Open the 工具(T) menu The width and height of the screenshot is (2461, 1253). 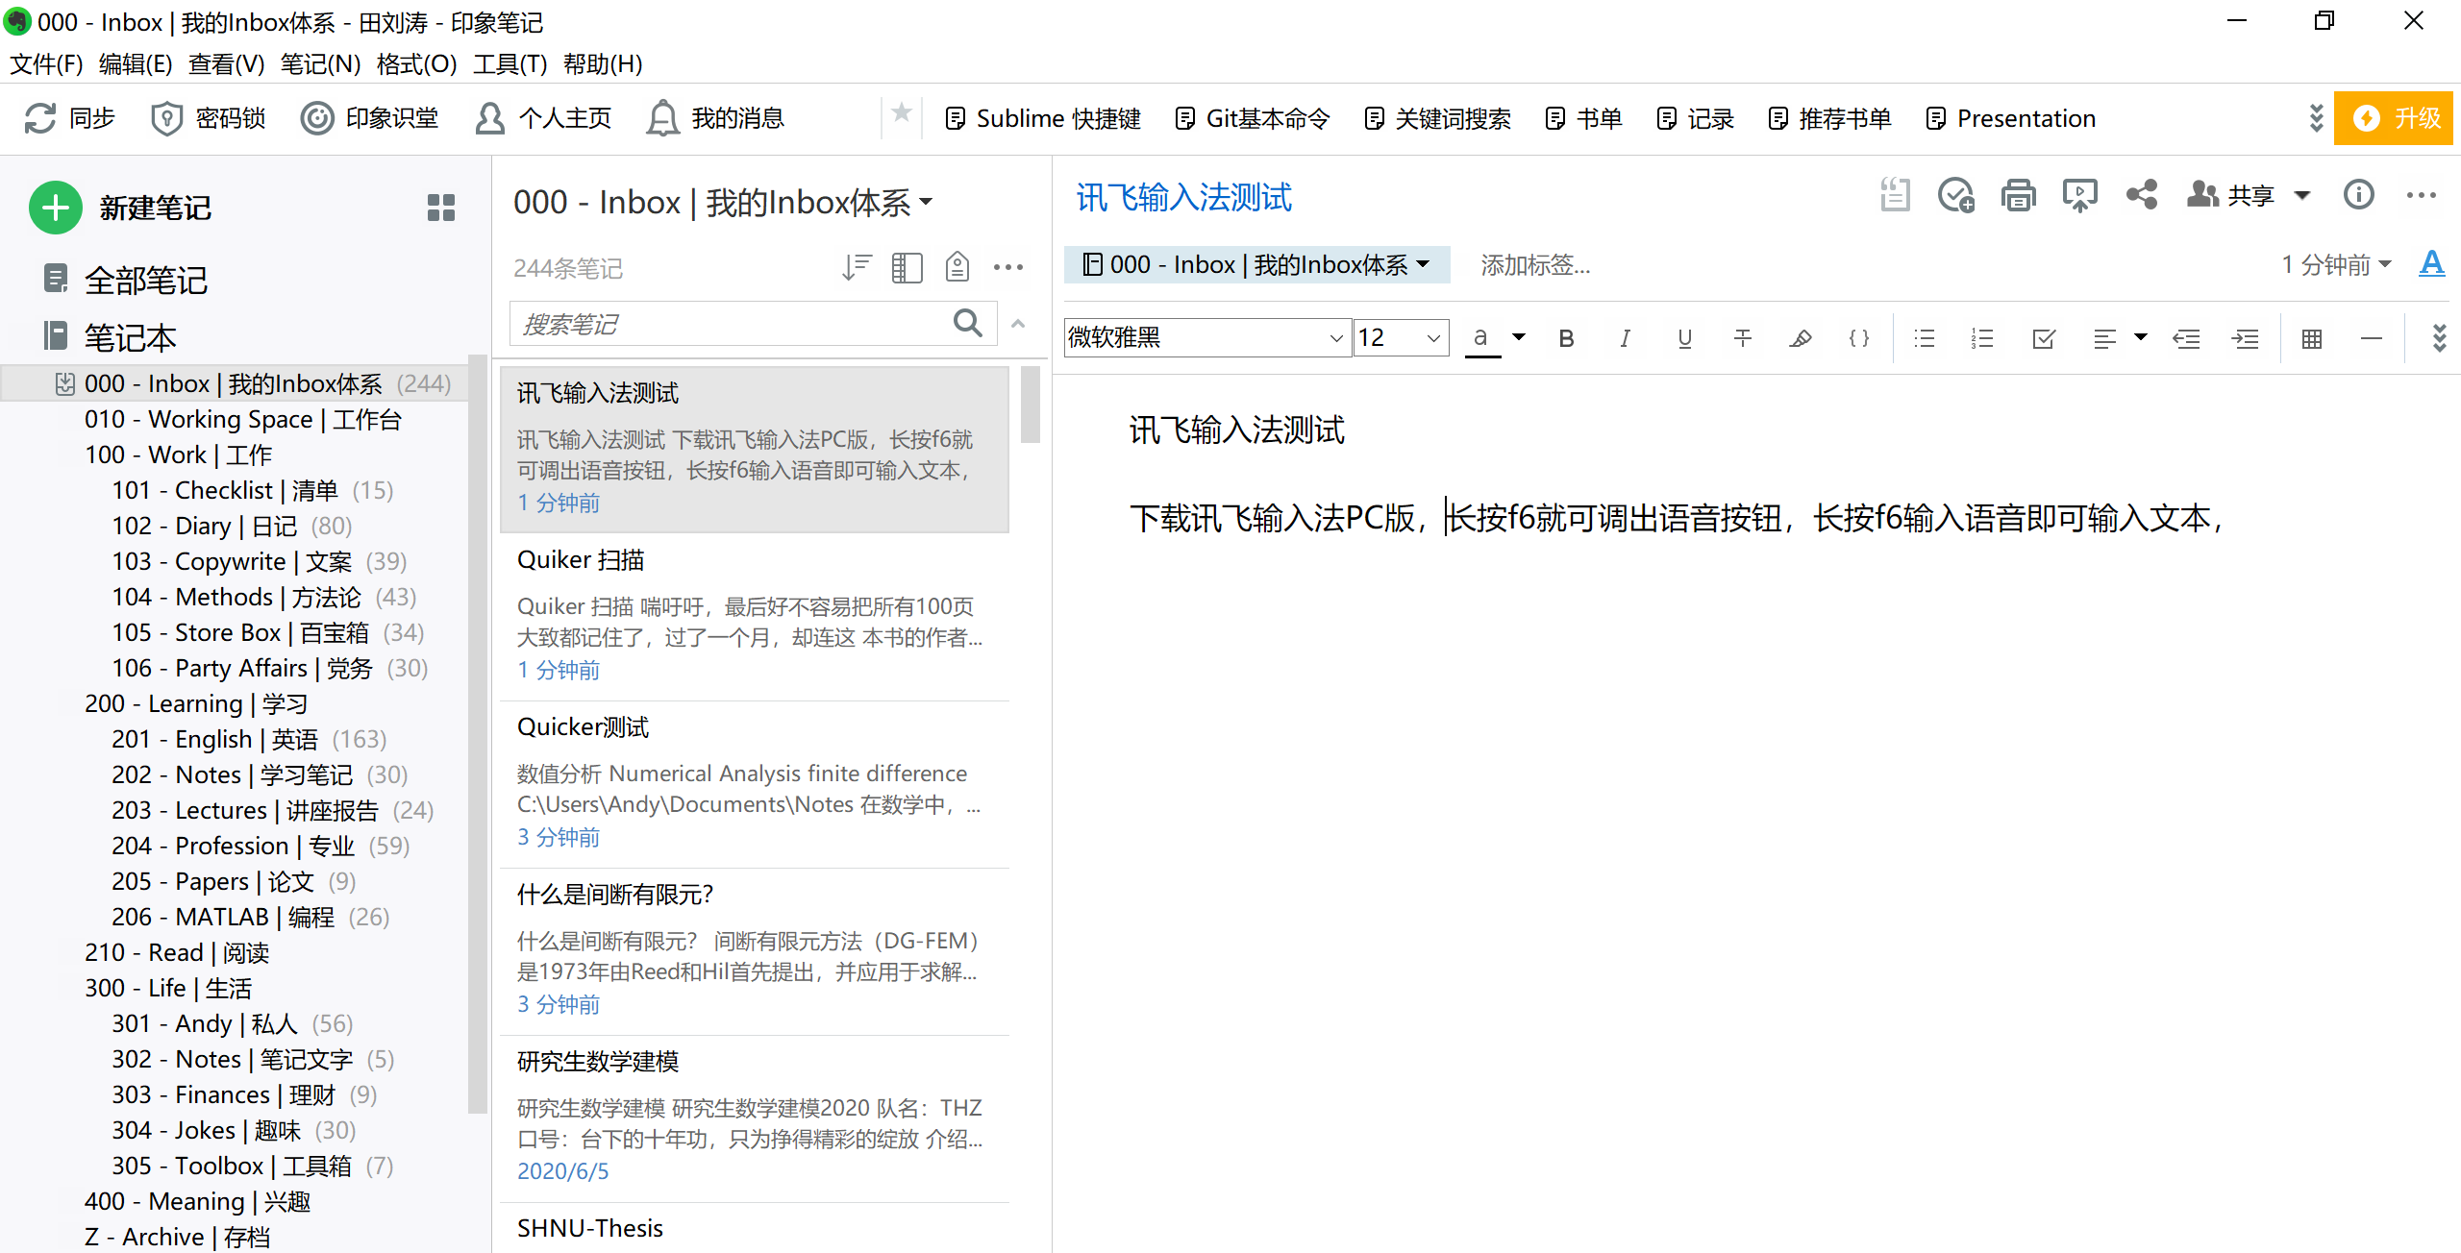(510, 64)
